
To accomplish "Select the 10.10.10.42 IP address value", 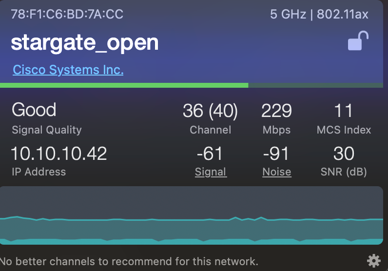I will [59, 154].
